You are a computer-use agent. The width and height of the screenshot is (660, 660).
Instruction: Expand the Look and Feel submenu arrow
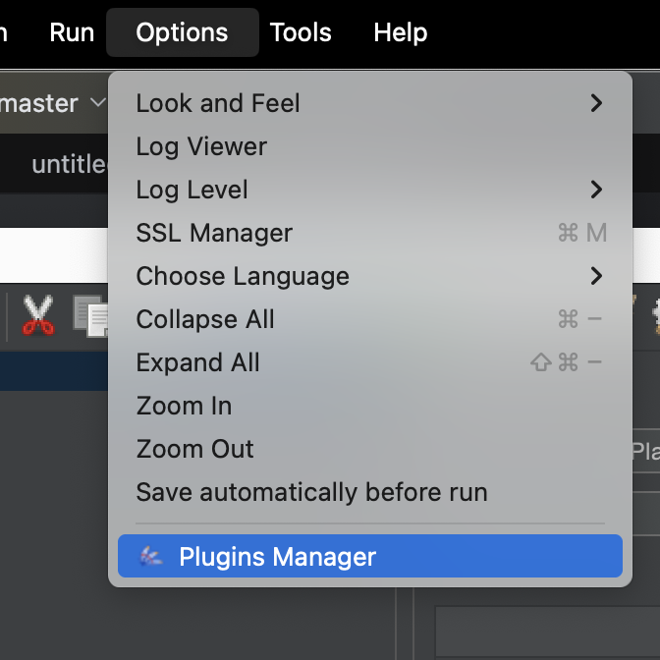[596, 103]
